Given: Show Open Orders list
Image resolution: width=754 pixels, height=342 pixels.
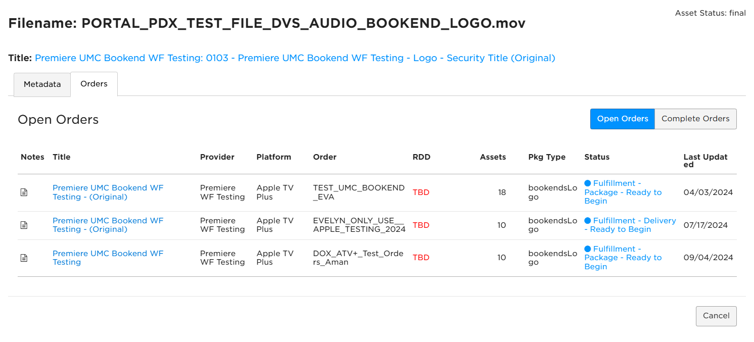Looking at the screenshot, I should (x=623, y=119).
